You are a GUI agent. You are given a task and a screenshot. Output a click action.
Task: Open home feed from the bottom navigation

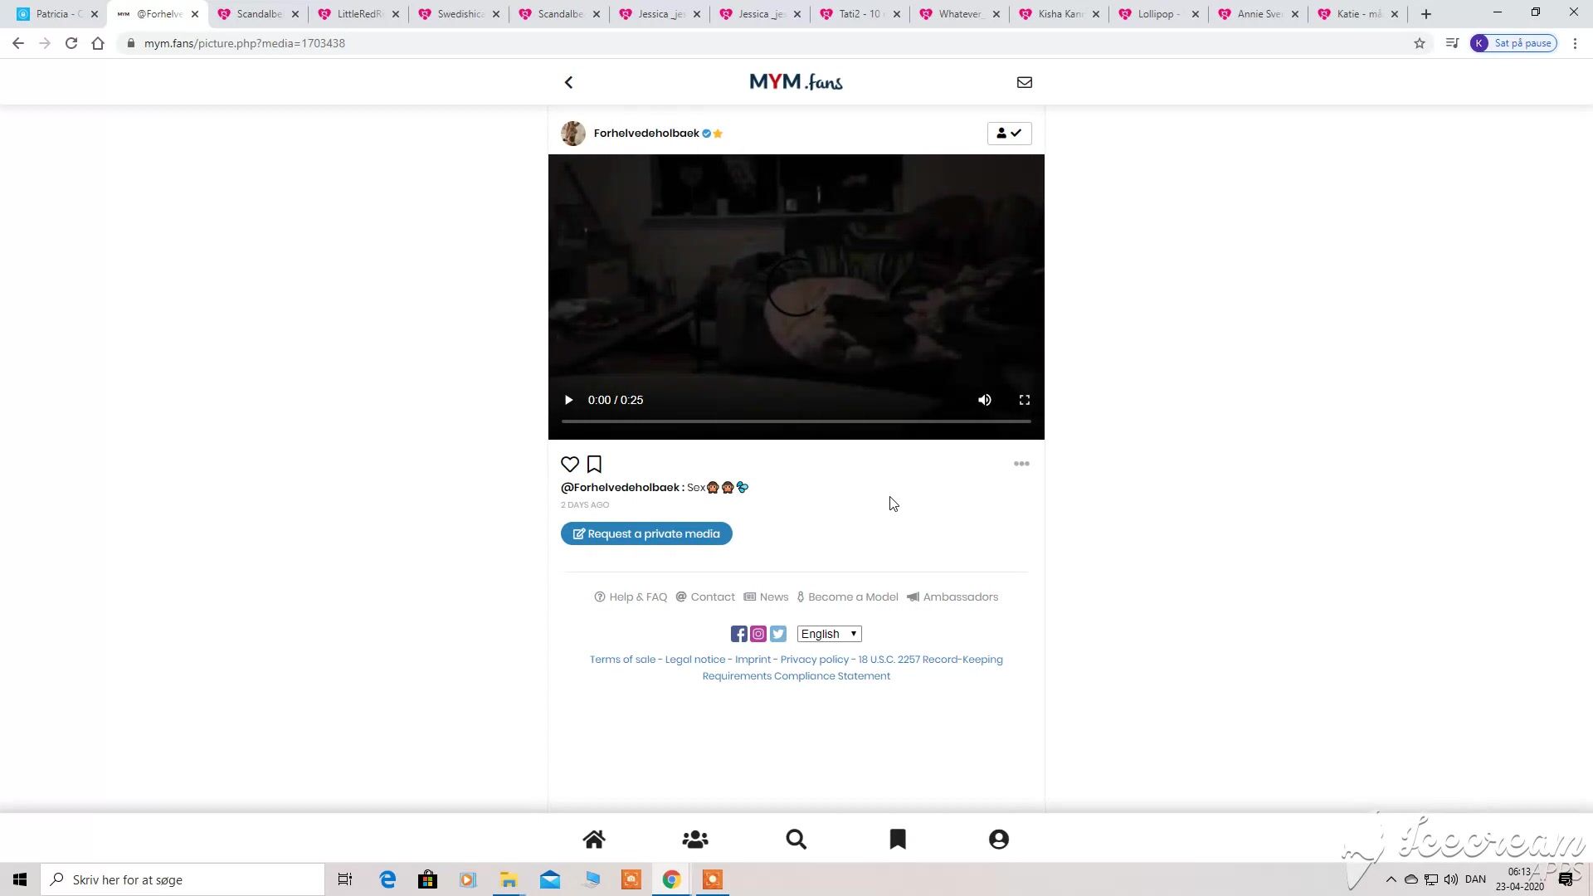594,840
